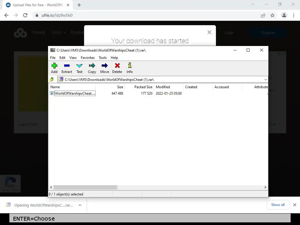Run the Test archive tool
Screen dimensions: 300x225
coord(79,68)
